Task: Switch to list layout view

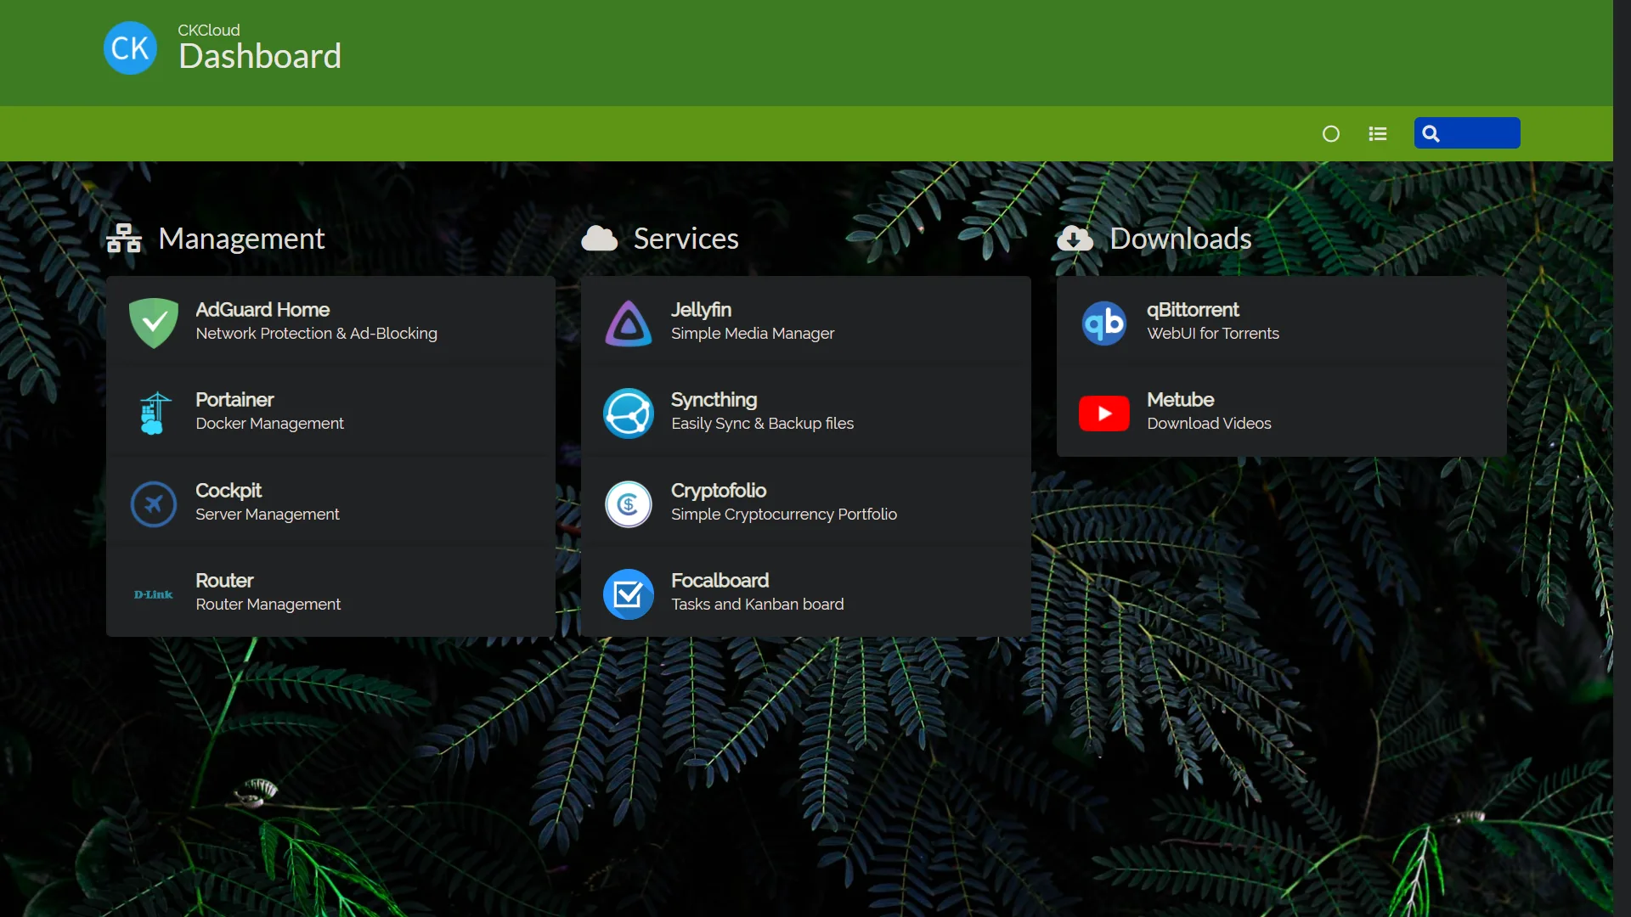Action: [1378, 134]
